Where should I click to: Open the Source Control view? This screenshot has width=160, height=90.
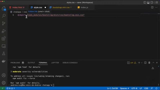(x=4, y=23)
